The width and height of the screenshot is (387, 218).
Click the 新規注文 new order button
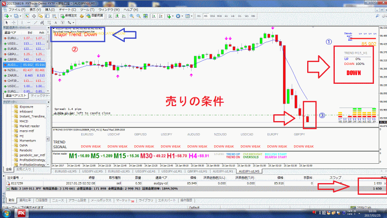pos(69,16)
